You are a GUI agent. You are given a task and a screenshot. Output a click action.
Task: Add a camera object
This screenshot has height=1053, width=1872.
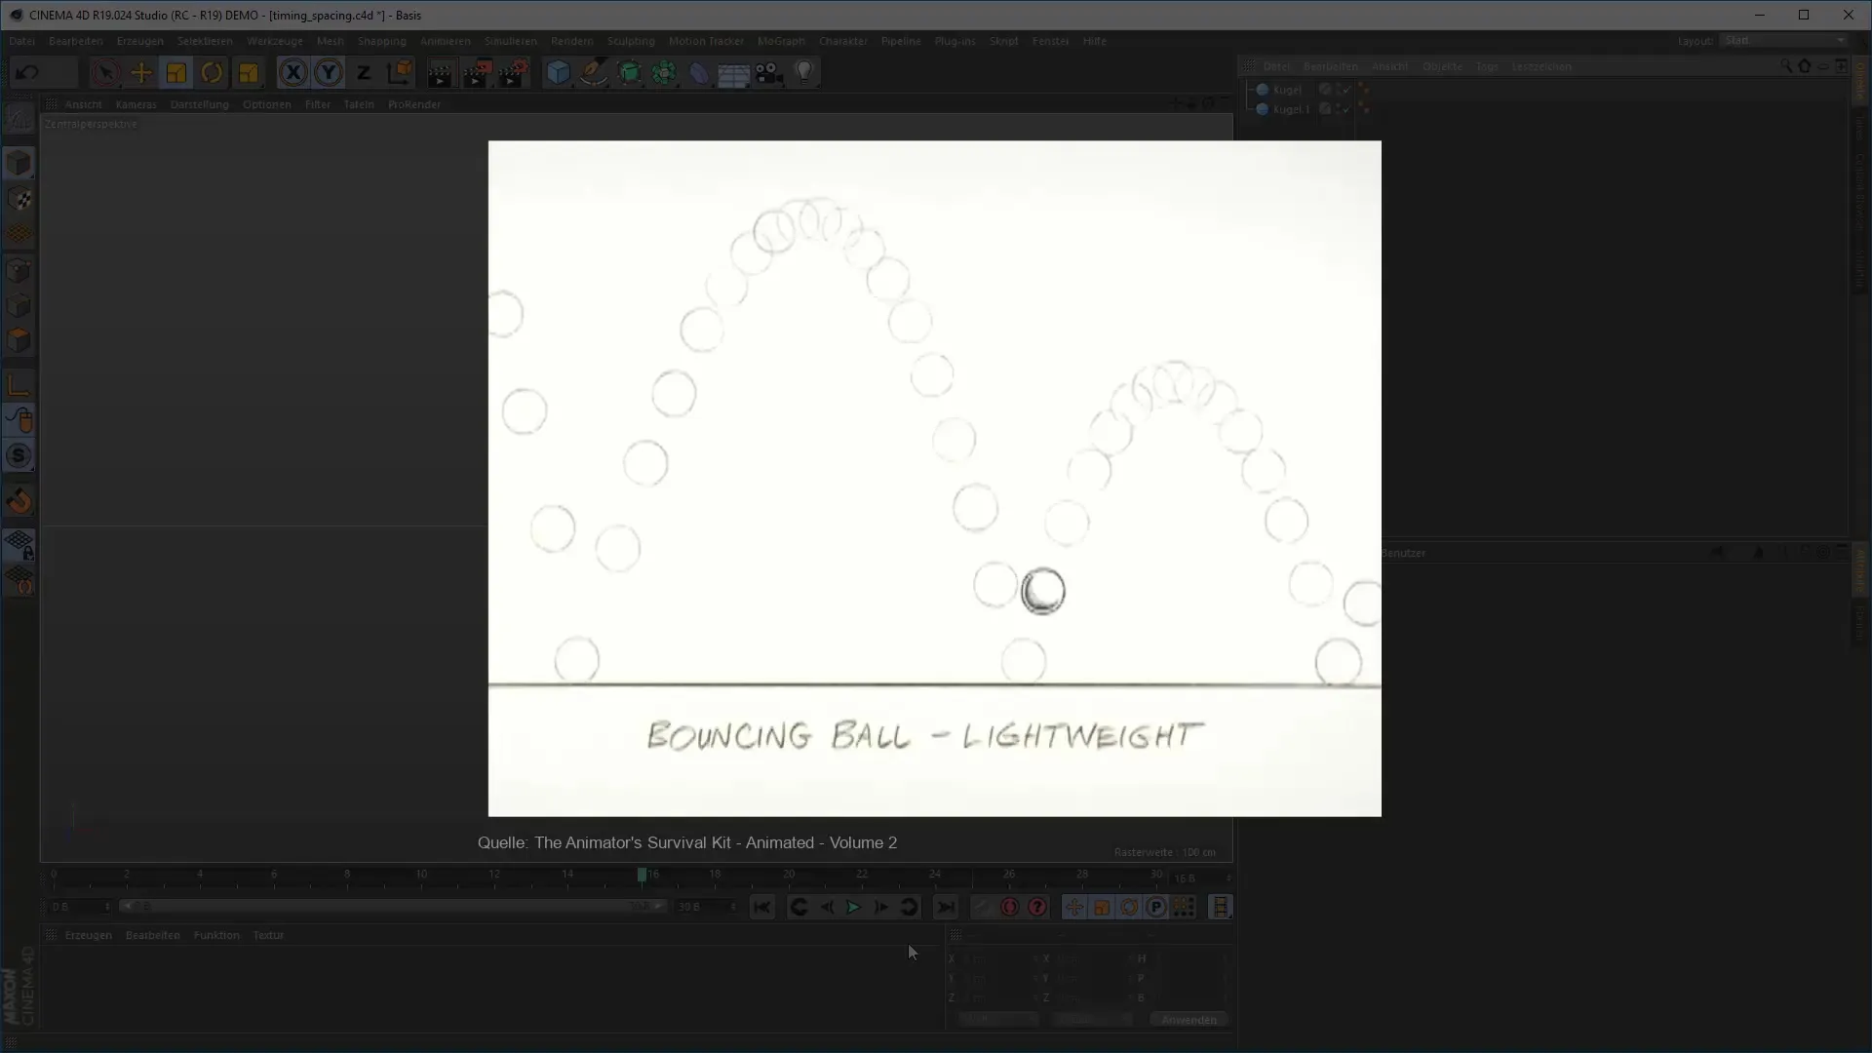(x=769, y=73)
